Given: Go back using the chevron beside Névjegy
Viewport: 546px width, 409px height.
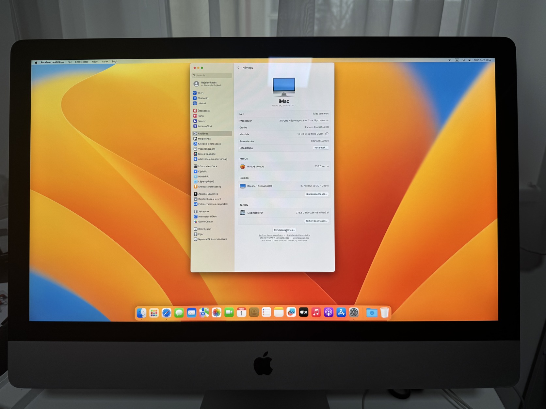Looking at the screenshot, I should (x=238, y=68).
